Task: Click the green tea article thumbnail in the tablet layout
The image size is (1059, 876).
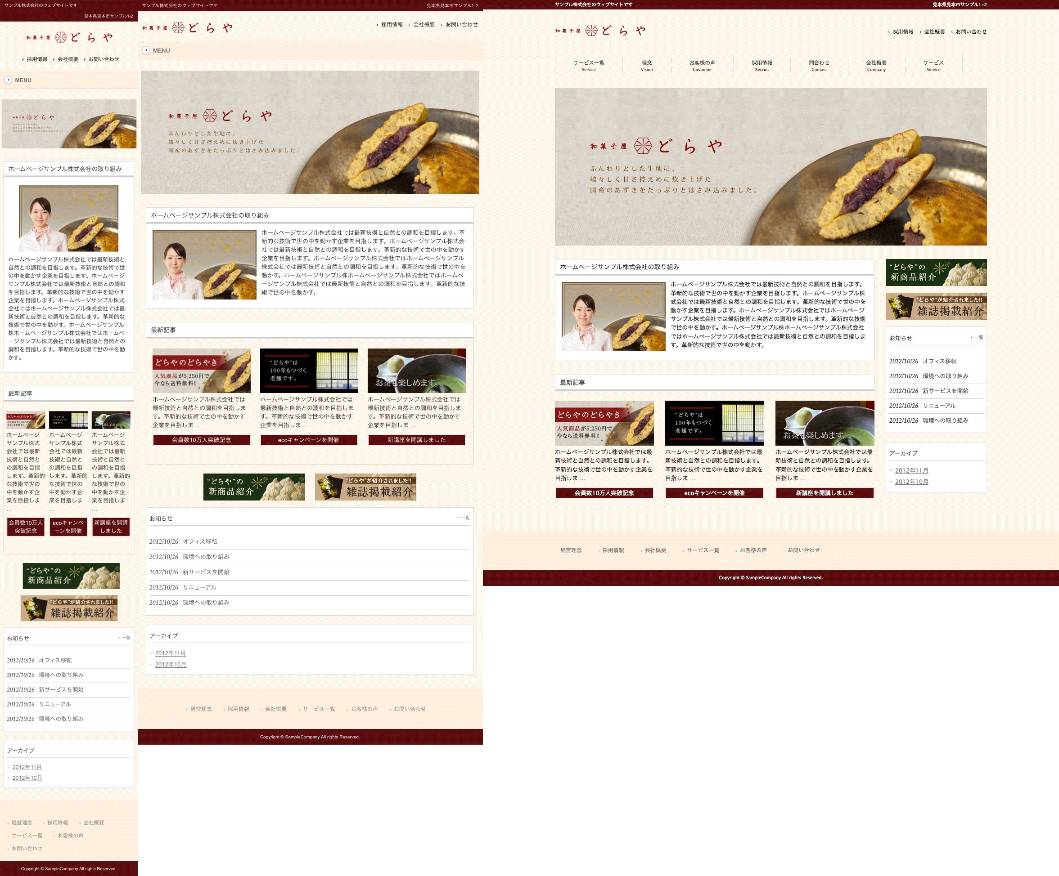Action: click(x=417, y=371)
